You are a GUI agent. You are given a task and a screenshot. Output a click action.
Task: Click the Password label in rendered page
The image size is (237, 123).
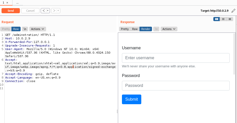coord(131,75)
